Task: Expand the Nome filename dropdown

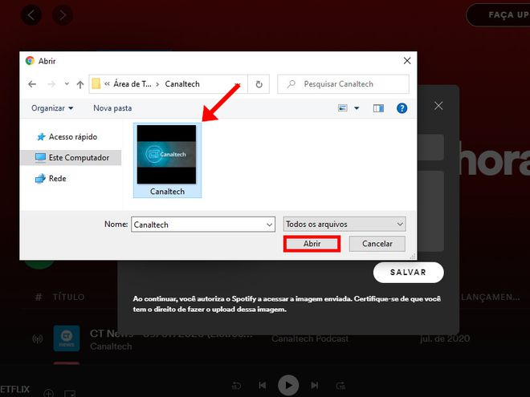Action: 269,225
